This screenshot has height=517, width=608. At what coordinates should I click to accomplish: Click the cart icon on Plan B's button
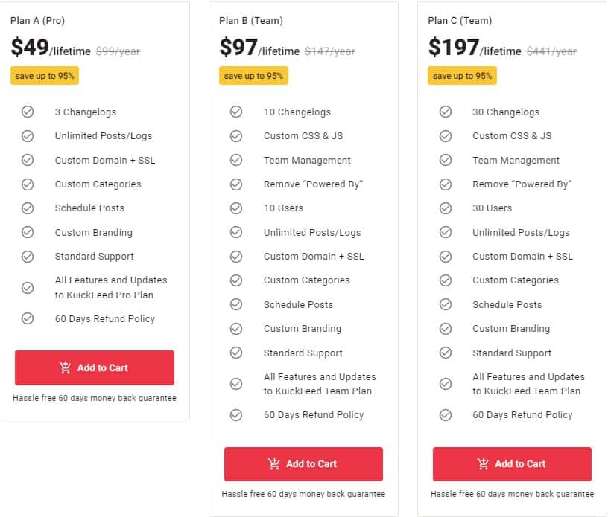click(272, 464)
